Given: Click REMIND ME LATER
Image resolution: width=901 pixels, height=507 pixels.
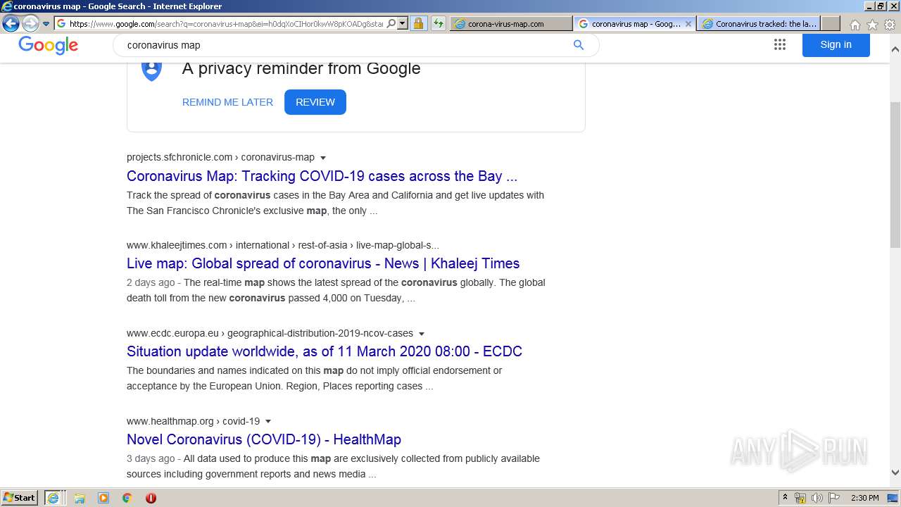Looking at the screenshot, I should pos(227,102).
